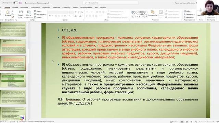Open the Анимация tab

(x=56, y=8)
